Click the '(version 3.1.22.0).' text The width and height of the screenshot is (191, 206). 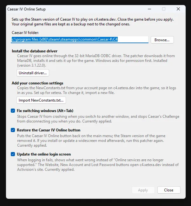pos(31,65)
